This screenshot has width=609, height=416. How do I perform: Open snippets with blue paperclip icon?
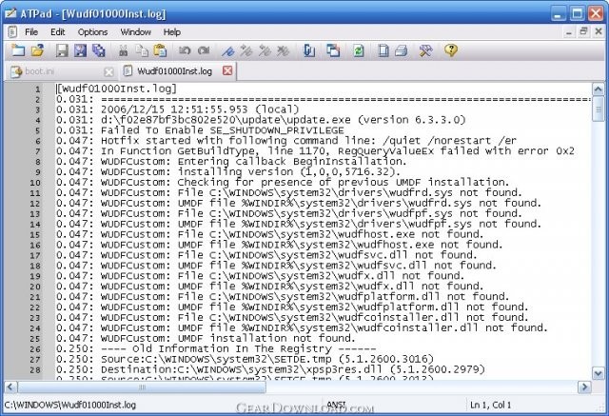click(308, 50)
